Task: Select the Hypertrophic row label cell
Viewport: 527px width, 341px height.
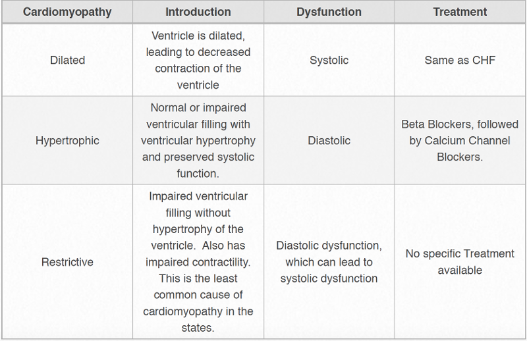Action: tap(67, 140)
